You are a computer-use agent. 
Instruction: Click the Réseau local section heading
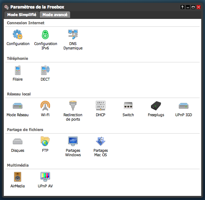[19, 94]
